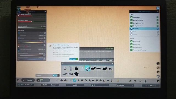Play the Road Basics tutorial task
Image resolution: width=176 pixels, height=99 pixels.
(x=131, y=17)
